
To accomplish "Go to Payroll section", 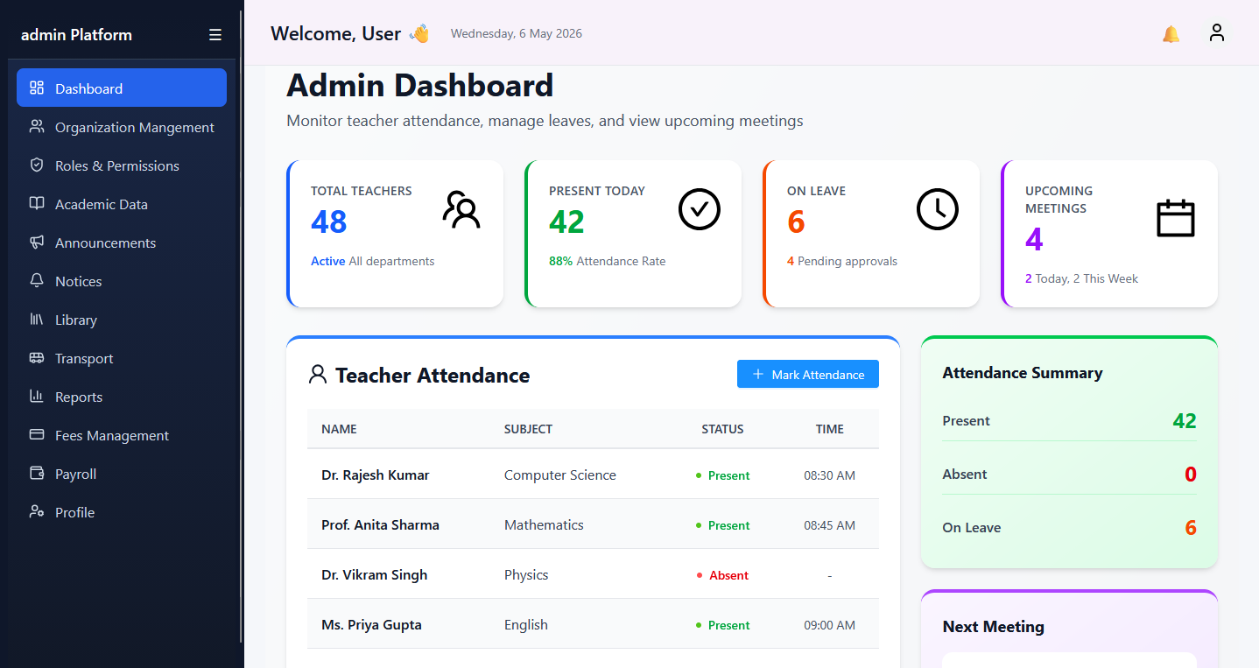I will coord(122,473).
